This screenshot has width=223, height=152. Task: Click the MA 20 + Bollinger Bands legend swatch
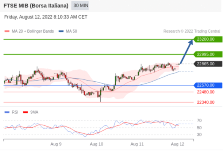coord(7,31)
